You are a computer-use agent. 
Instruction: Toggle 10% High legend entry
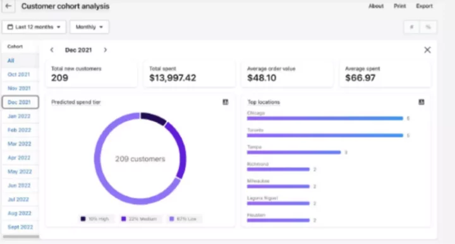[95, 219]
